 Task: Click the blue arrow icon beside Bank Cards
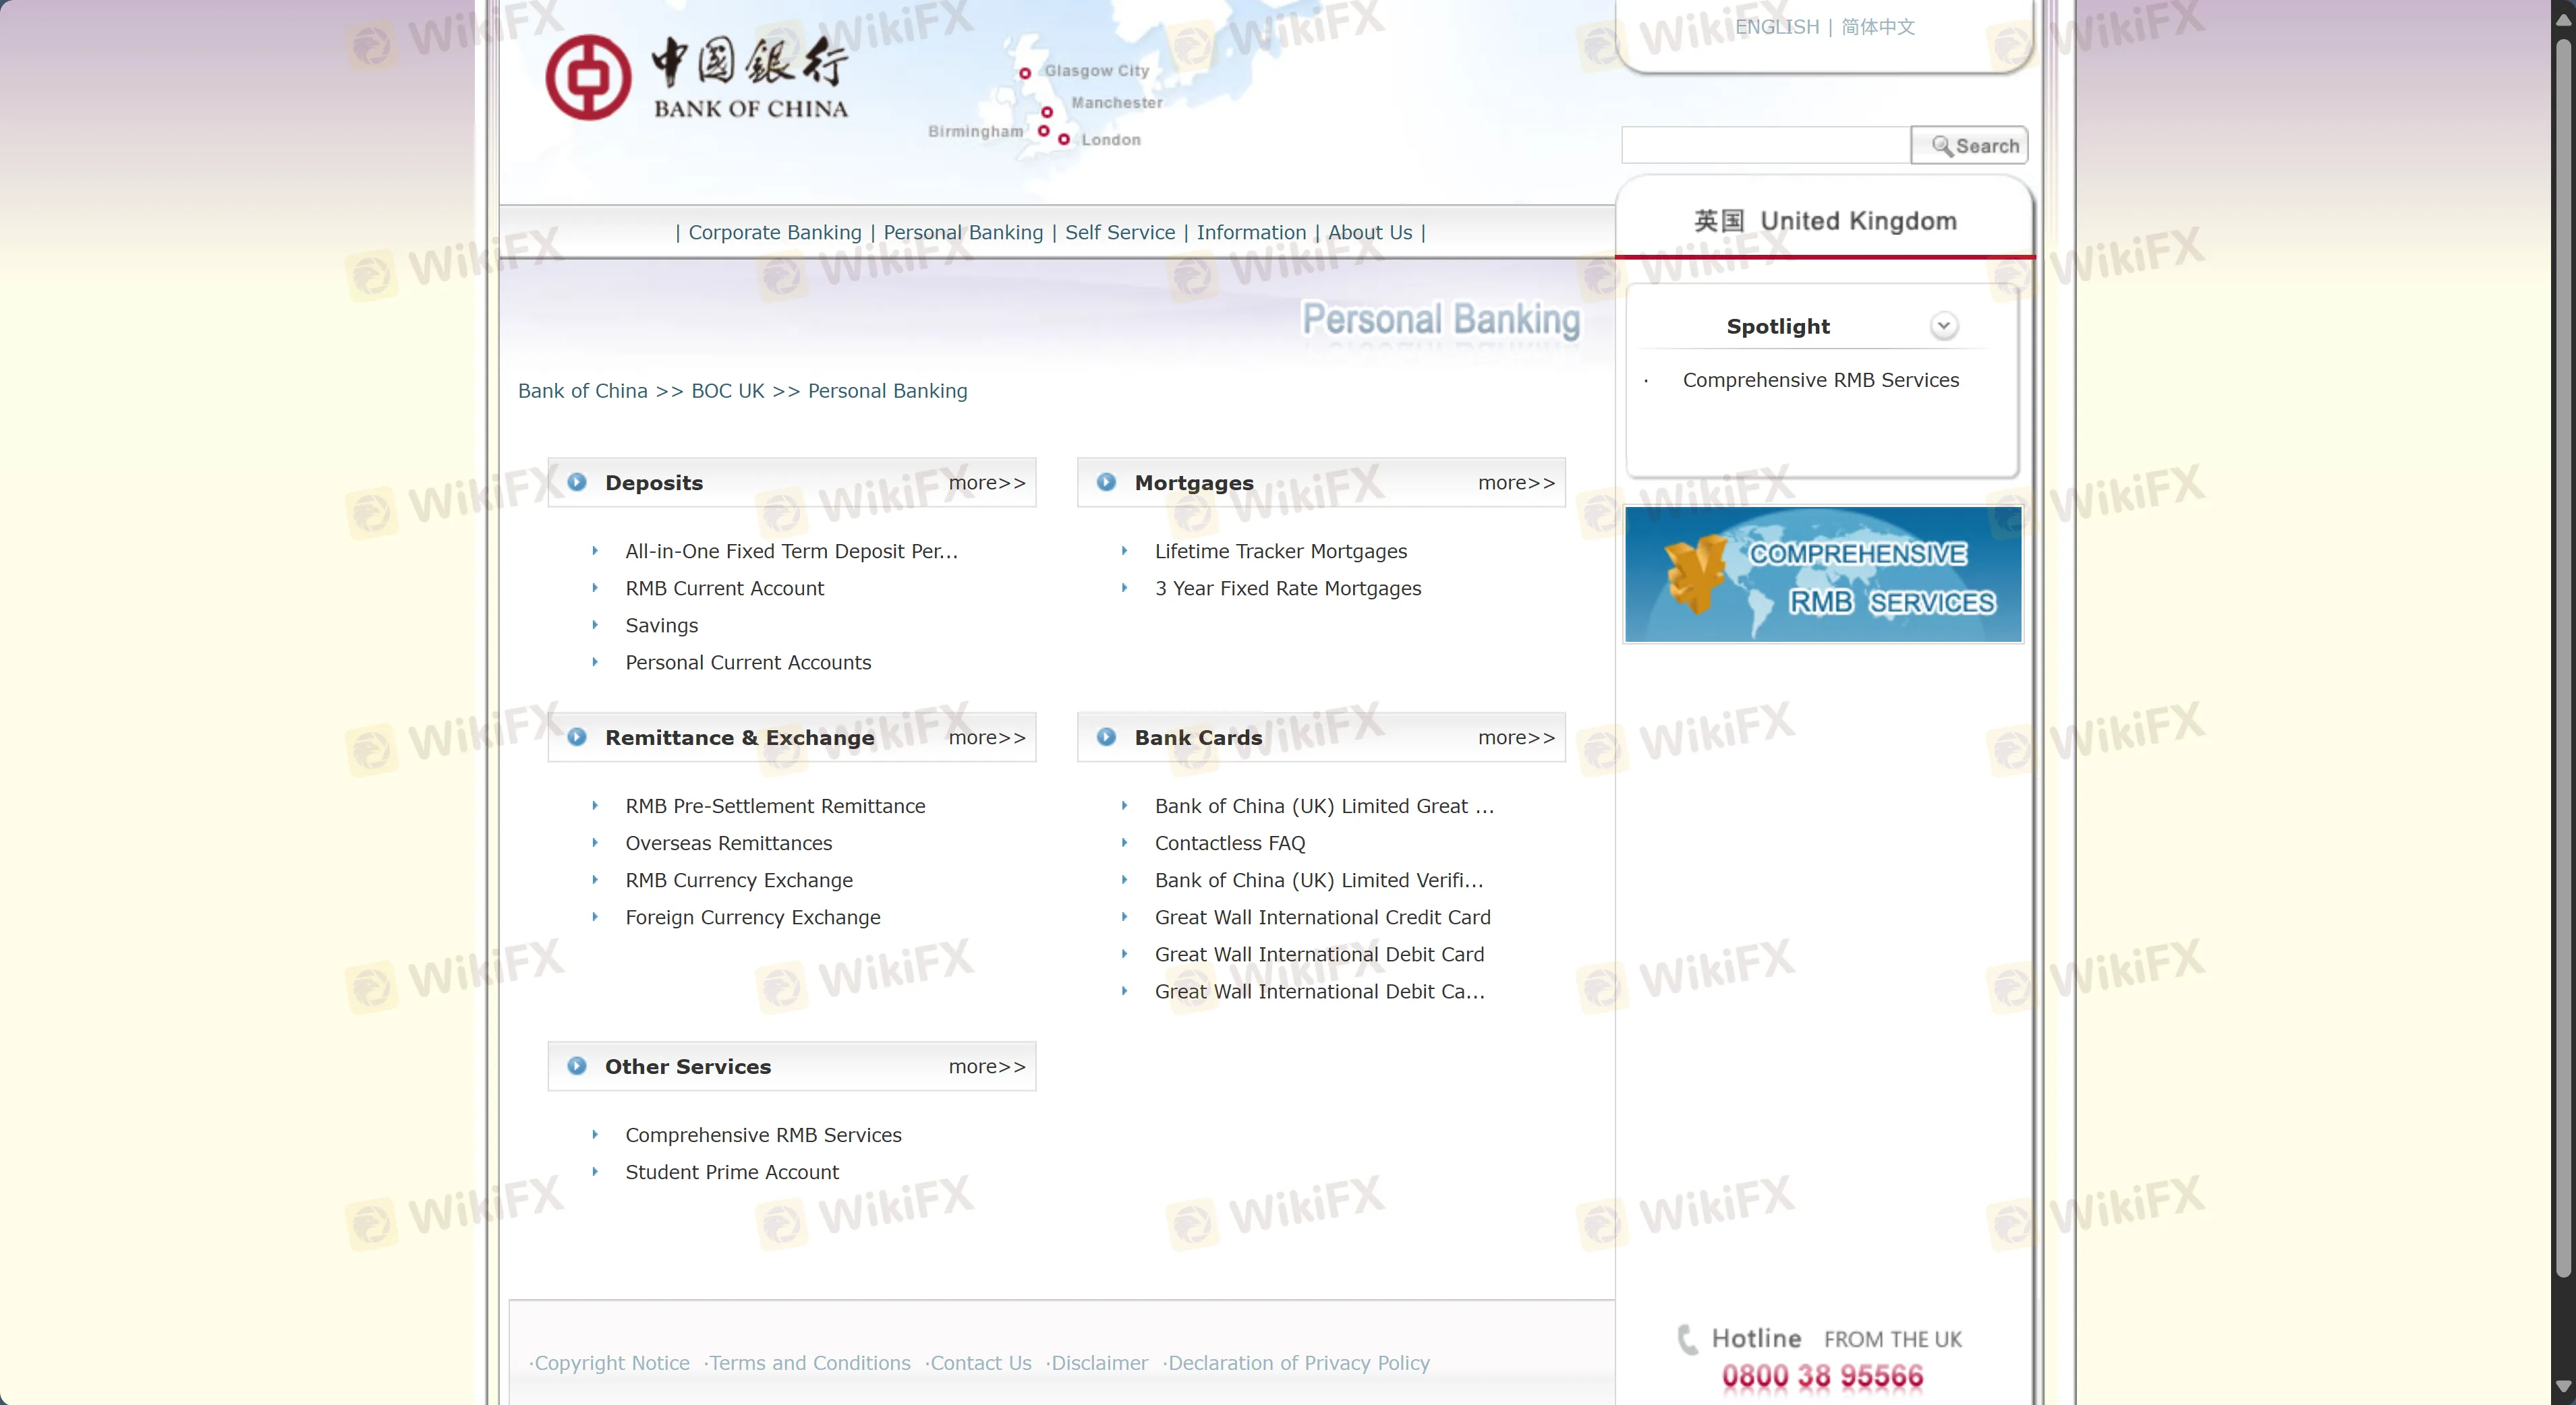(x=1106, y=736)
